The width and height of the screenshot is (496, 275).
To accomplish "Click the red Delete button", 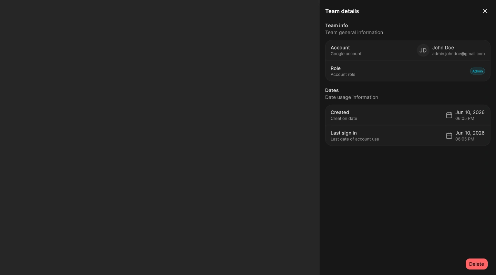I will [x=477, y=264].
